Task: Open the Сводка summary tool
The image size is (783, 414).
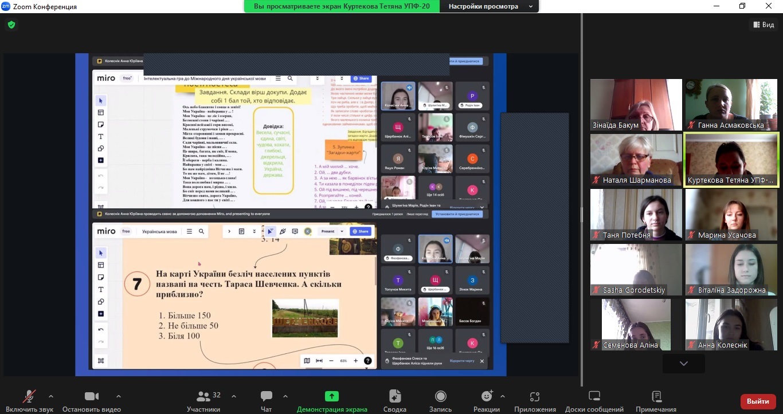Action: point(395,401)
